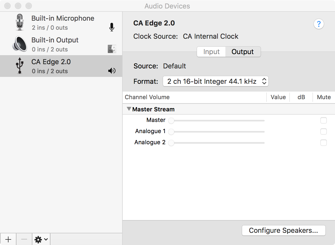Open the help question mark button
Image resolution: width=335 pixels, height=245 pixels.
coord(319,24)
